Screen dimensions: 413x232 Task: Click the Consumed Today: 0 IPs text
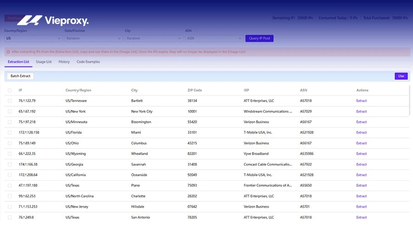click(x=338, y=18)
